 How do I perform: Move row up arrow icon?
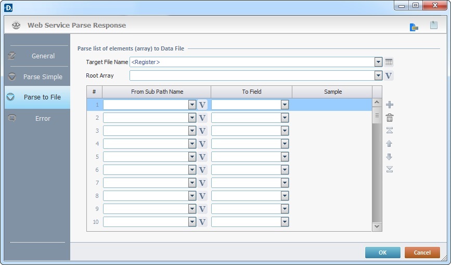tap(389, 143)
